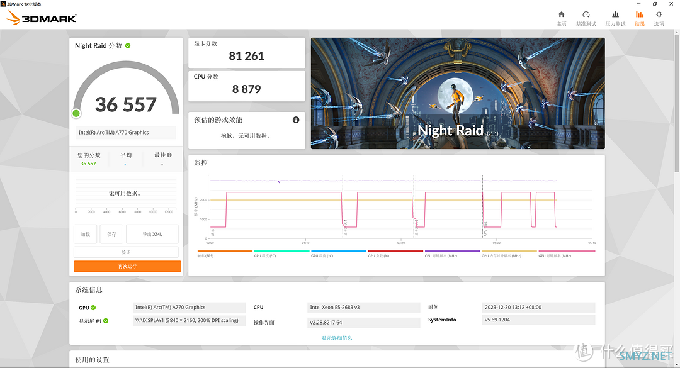Click the green gauge indicator dot
Image resolution: width=680 pixels, height=368 pixels.
tap(76, 114)
